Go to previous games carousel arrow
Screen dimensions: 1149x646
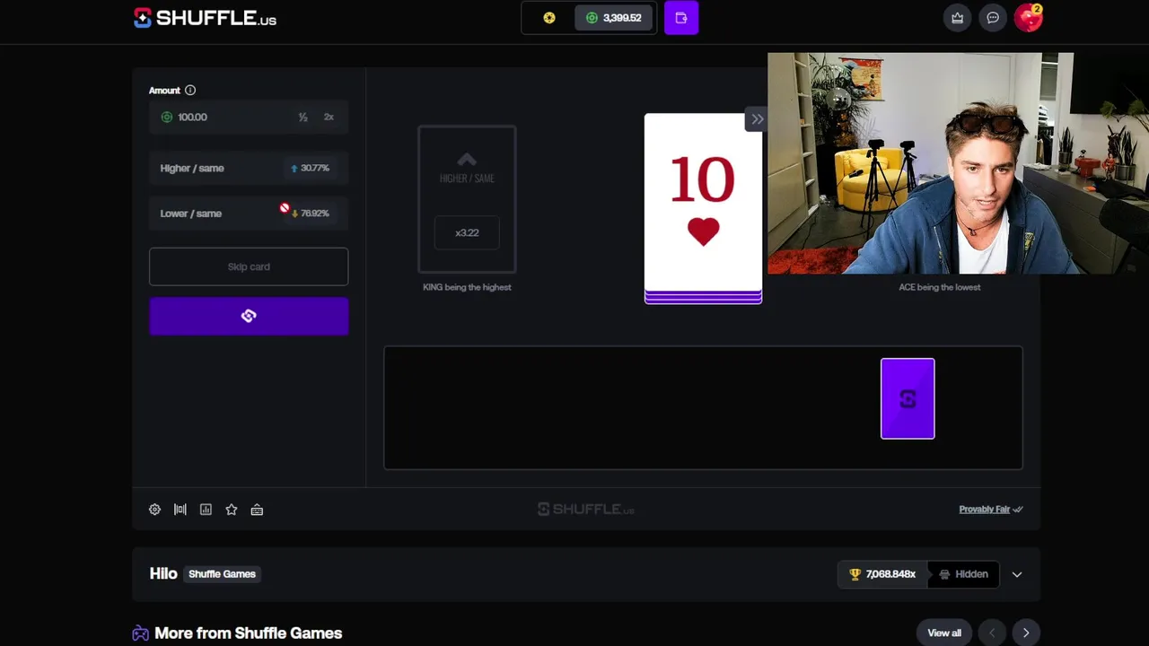click(x=992, y=633)
